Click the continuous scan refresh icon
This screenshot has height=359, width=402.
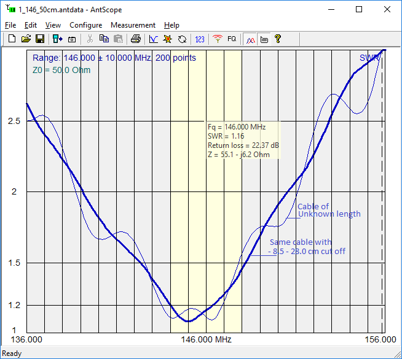tap(182, 39)
